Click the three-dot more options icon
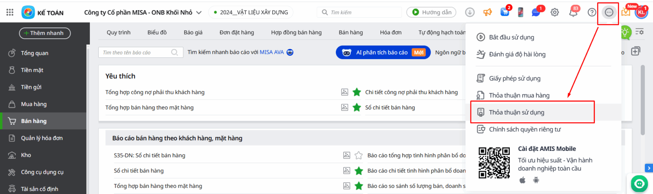Image resolution: width=653 pixels, height=194 pixels. click(609, 12)
